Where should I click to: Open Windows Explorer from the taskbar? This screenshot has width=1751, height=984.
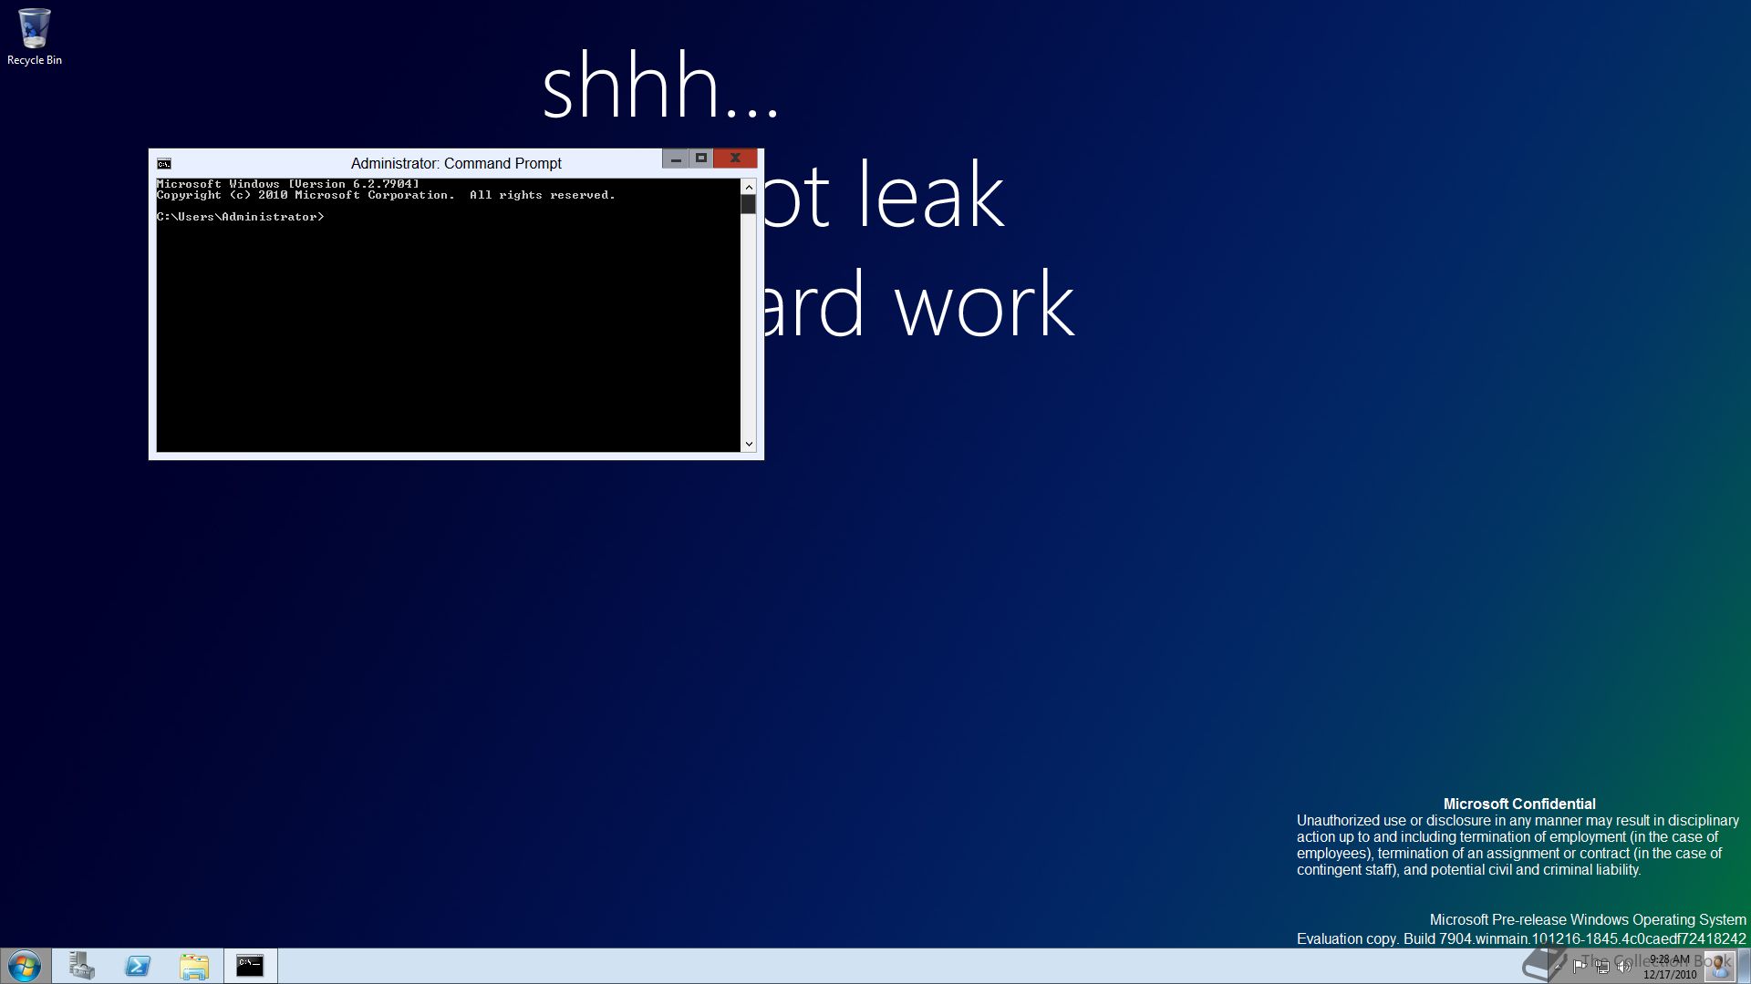[193, 966]
